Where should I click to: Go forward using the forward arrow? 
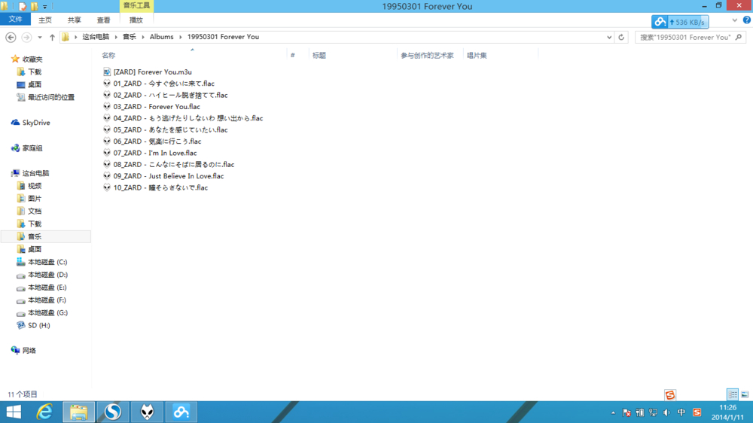(x=26, y=37)
